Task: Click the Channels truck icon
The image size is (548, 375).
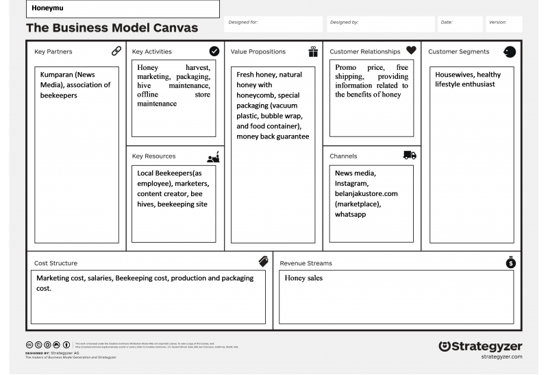Action: [410, 155]
